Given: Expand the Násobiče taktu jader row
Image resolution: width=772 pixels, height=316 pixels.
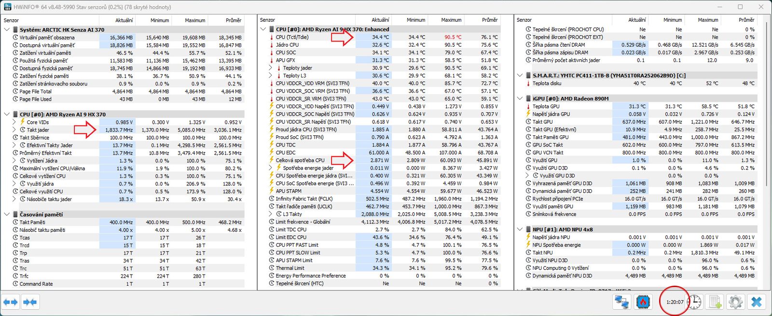Looking at the screenshot, I should point(14,199).
